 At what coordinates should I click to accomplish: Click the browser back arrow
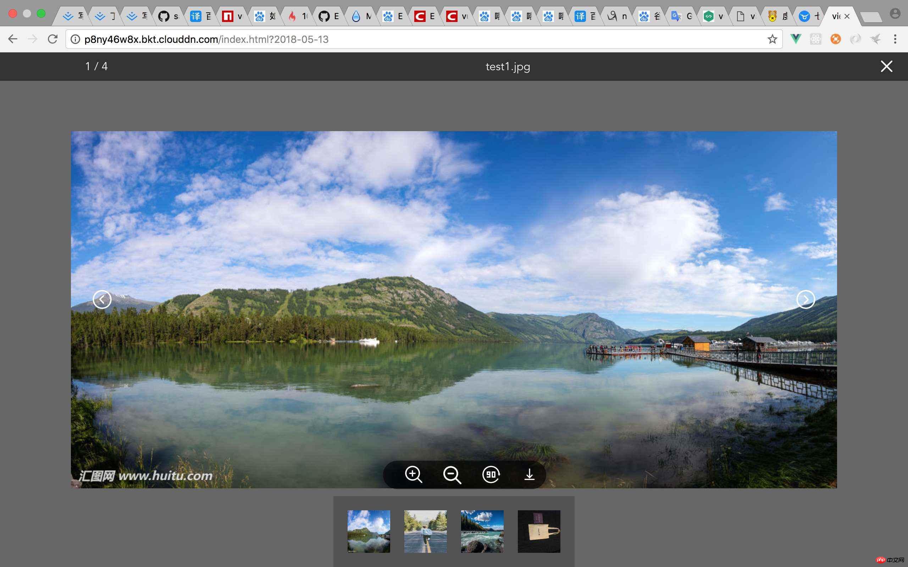[x=13, y=39]
